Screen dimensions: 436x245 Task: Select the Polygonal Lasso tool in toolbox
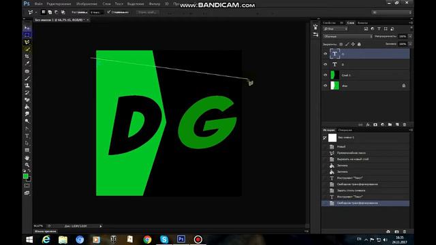coord(27,42)
